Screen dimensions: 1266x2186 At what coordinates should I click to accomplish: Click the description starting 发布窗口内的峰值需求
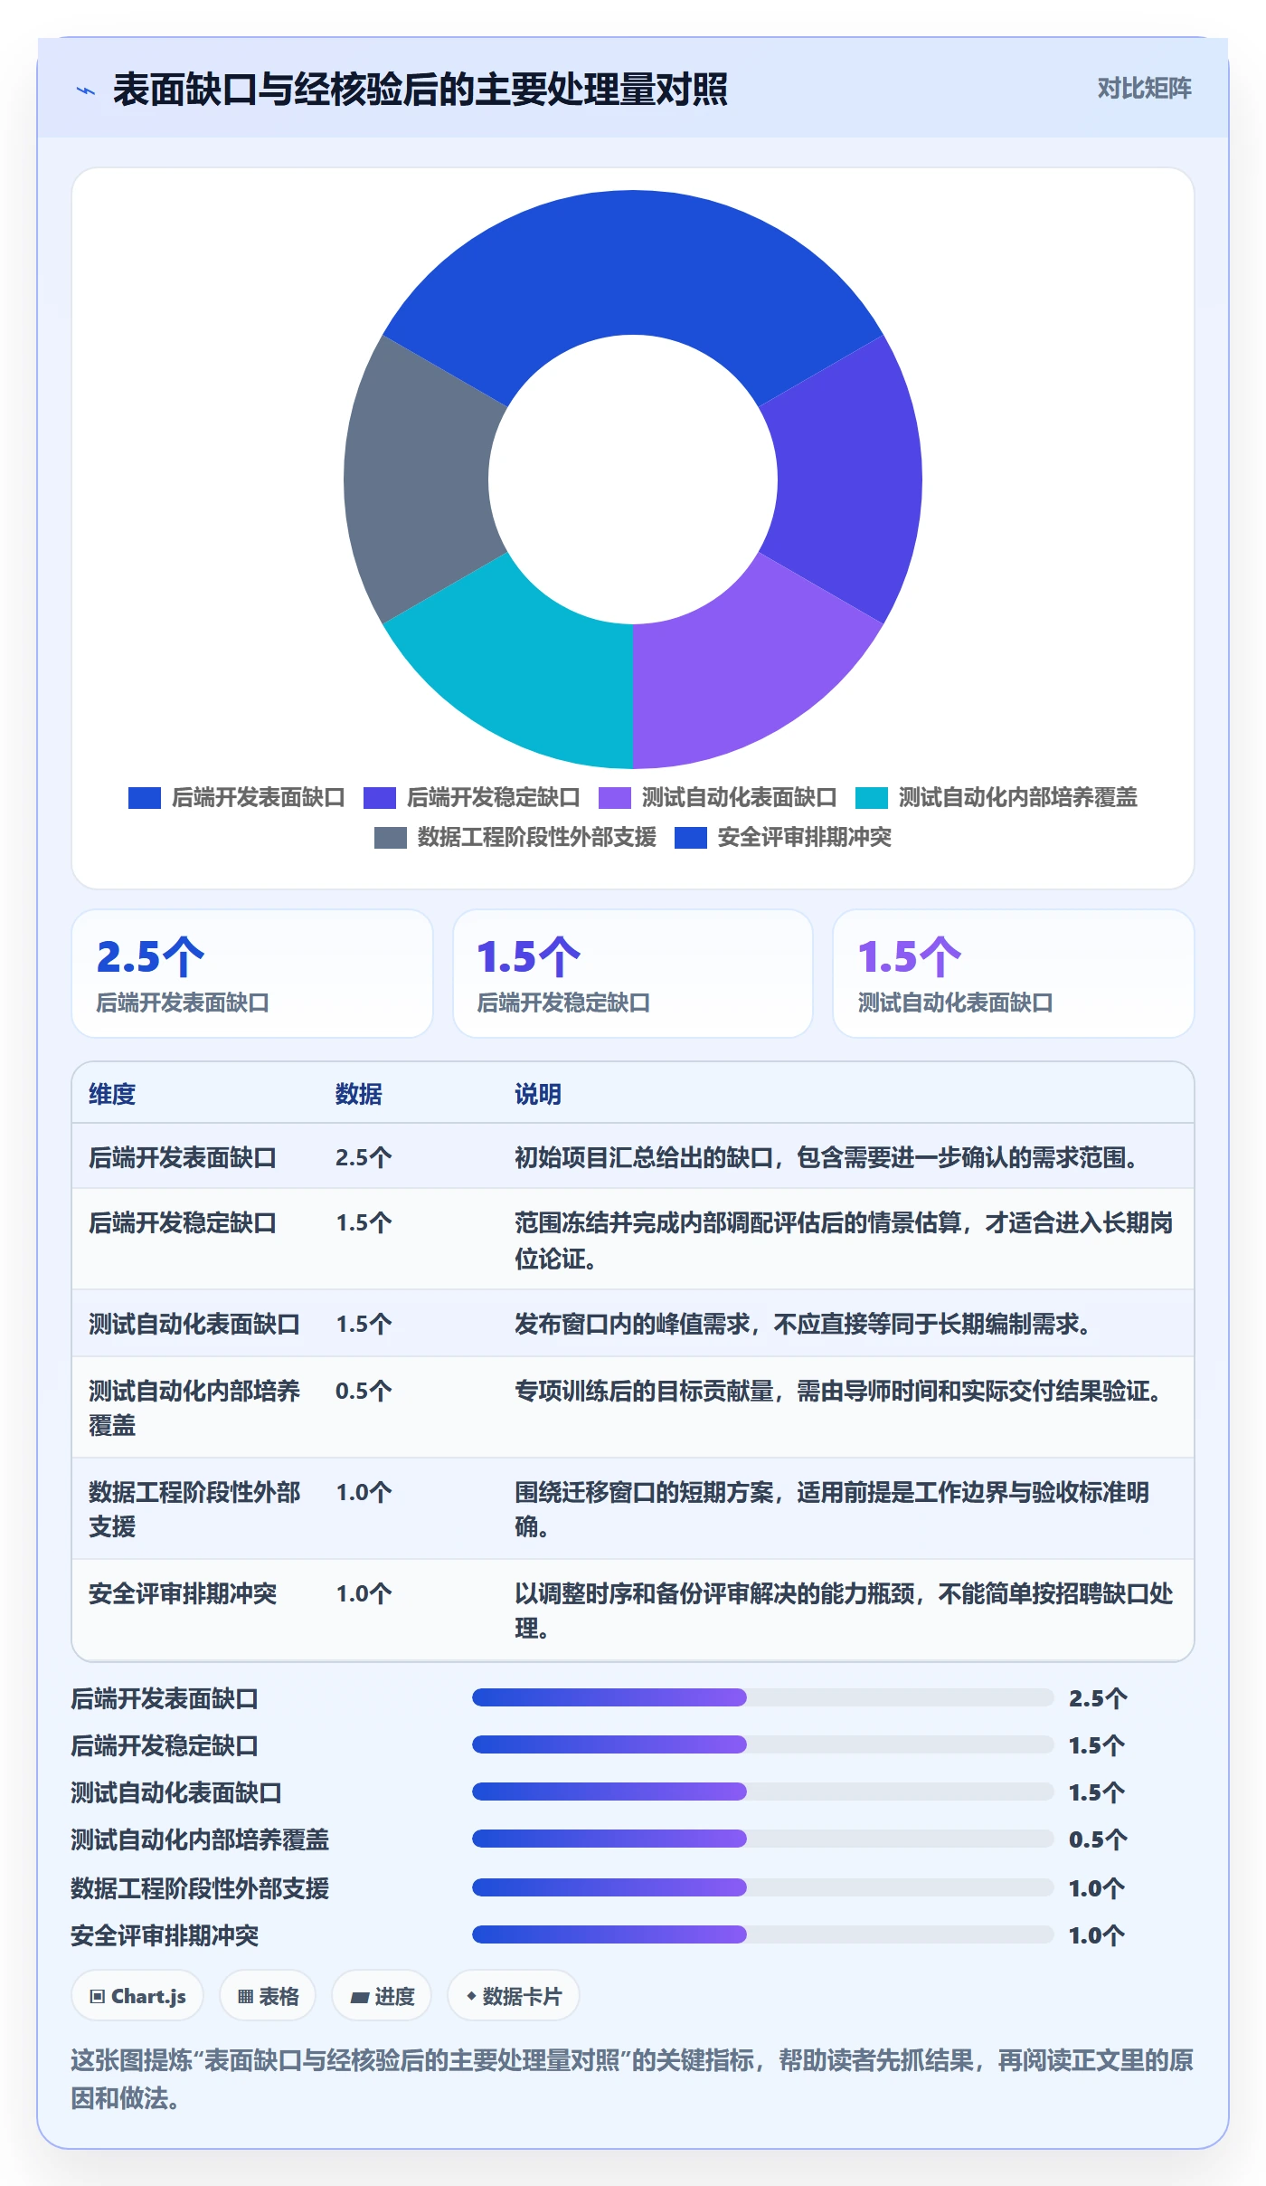(805, 1324)
